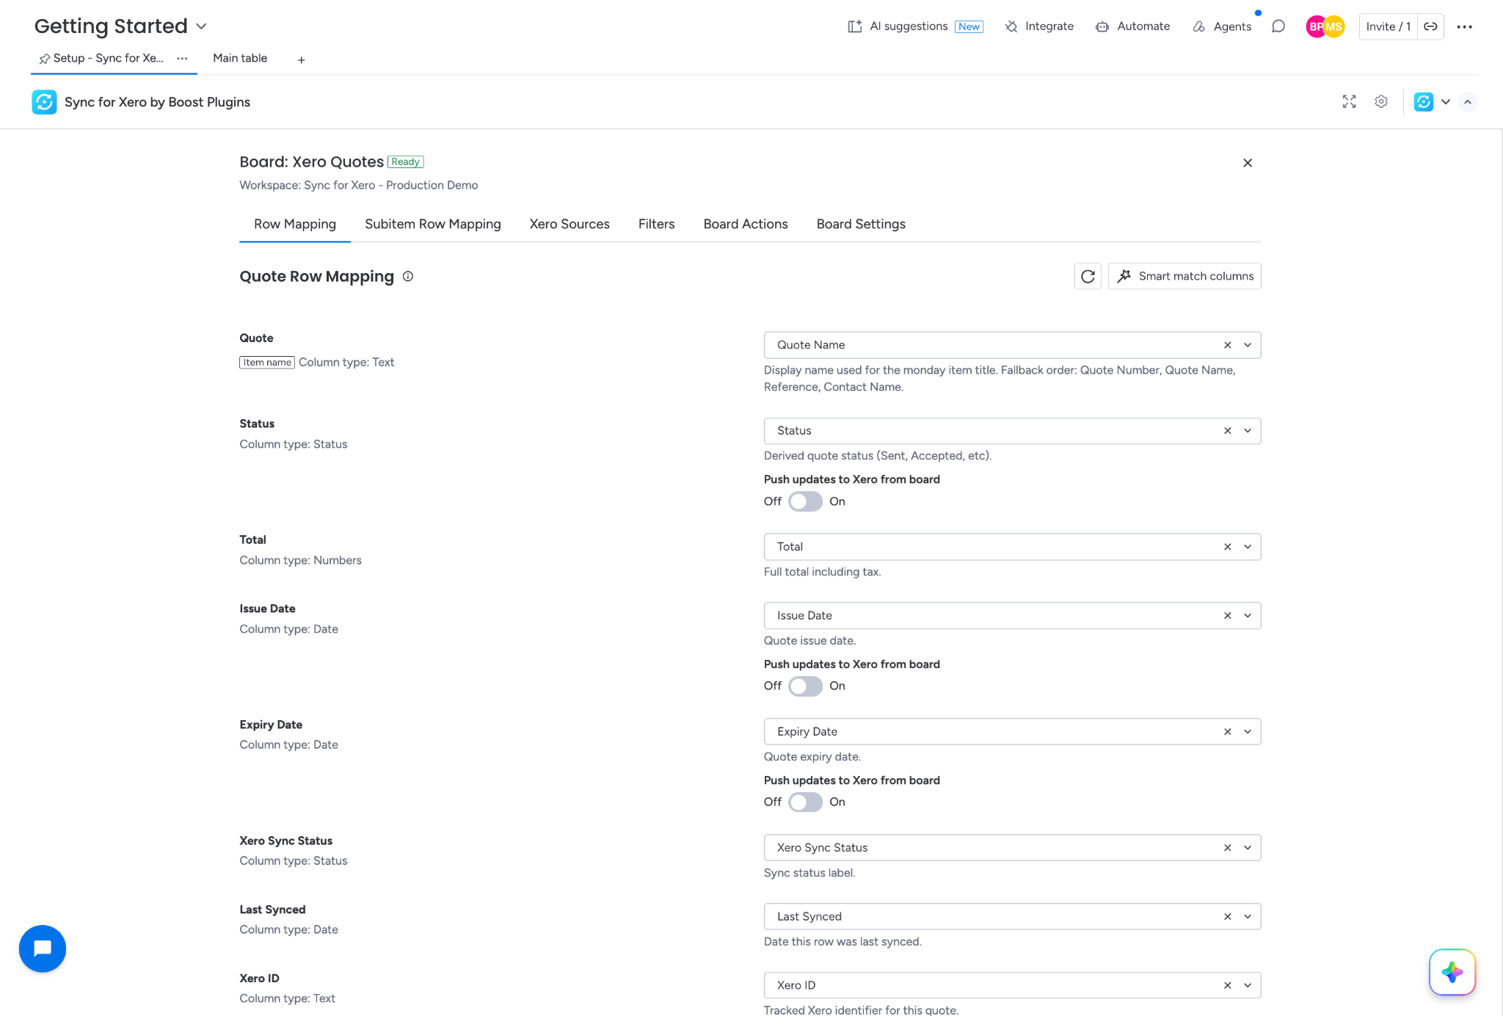Click the Invite / 1 button

(1388, 26)
